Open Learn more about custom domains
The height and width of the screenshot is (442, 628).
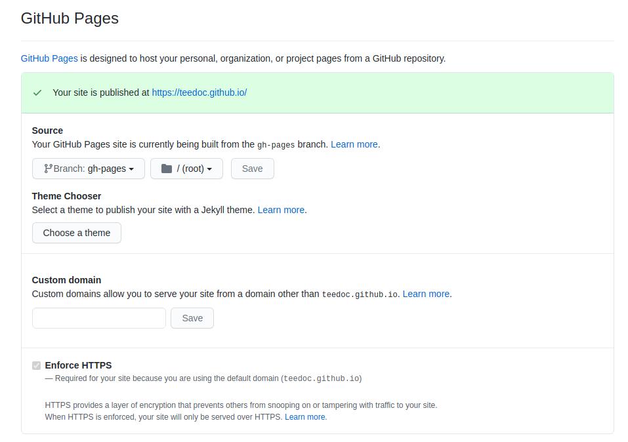[x=426, y=294]
